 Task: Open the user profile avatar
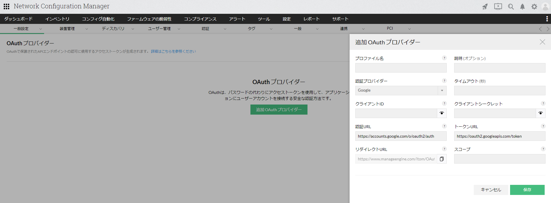545,7
